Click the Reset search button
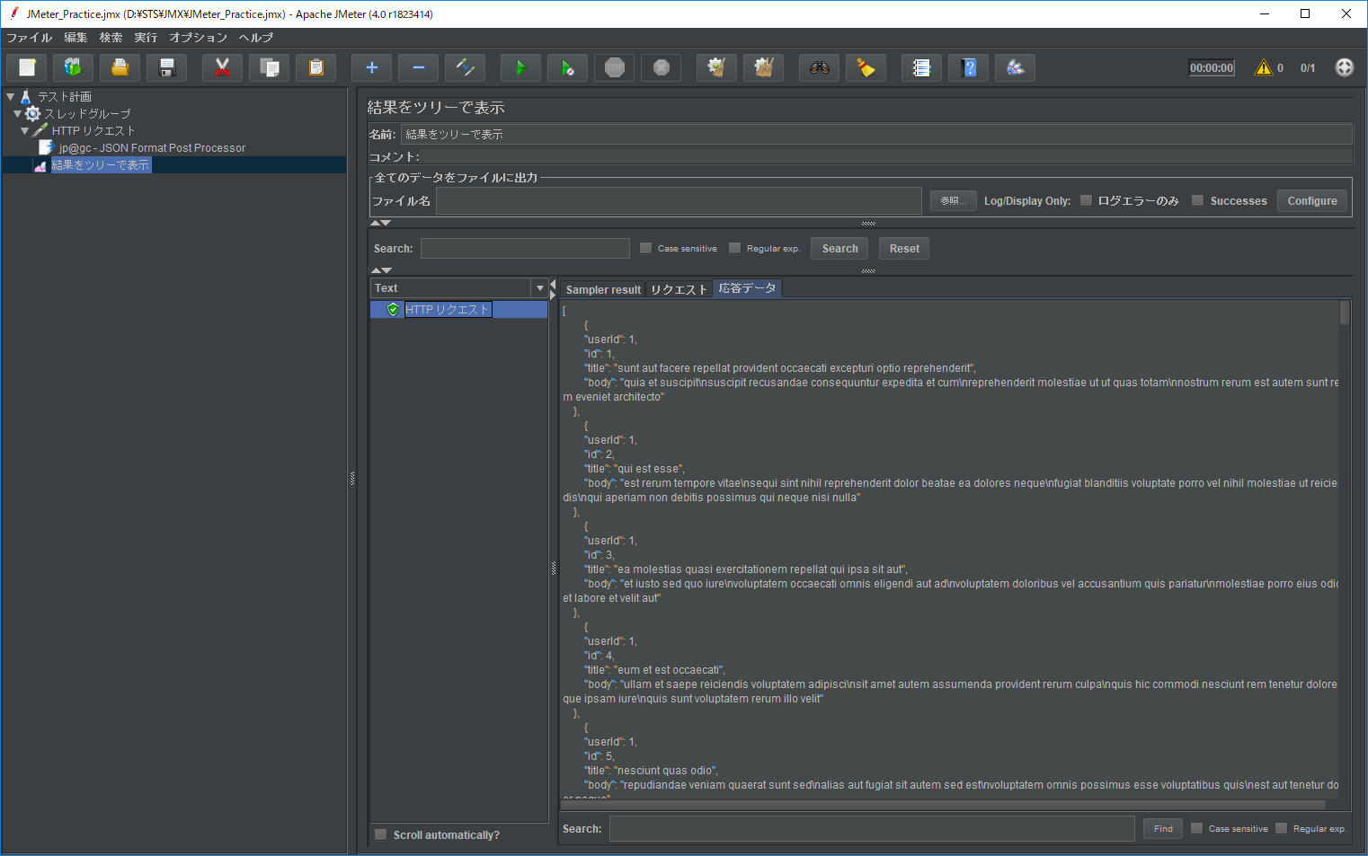 click(x=903, y=248)
